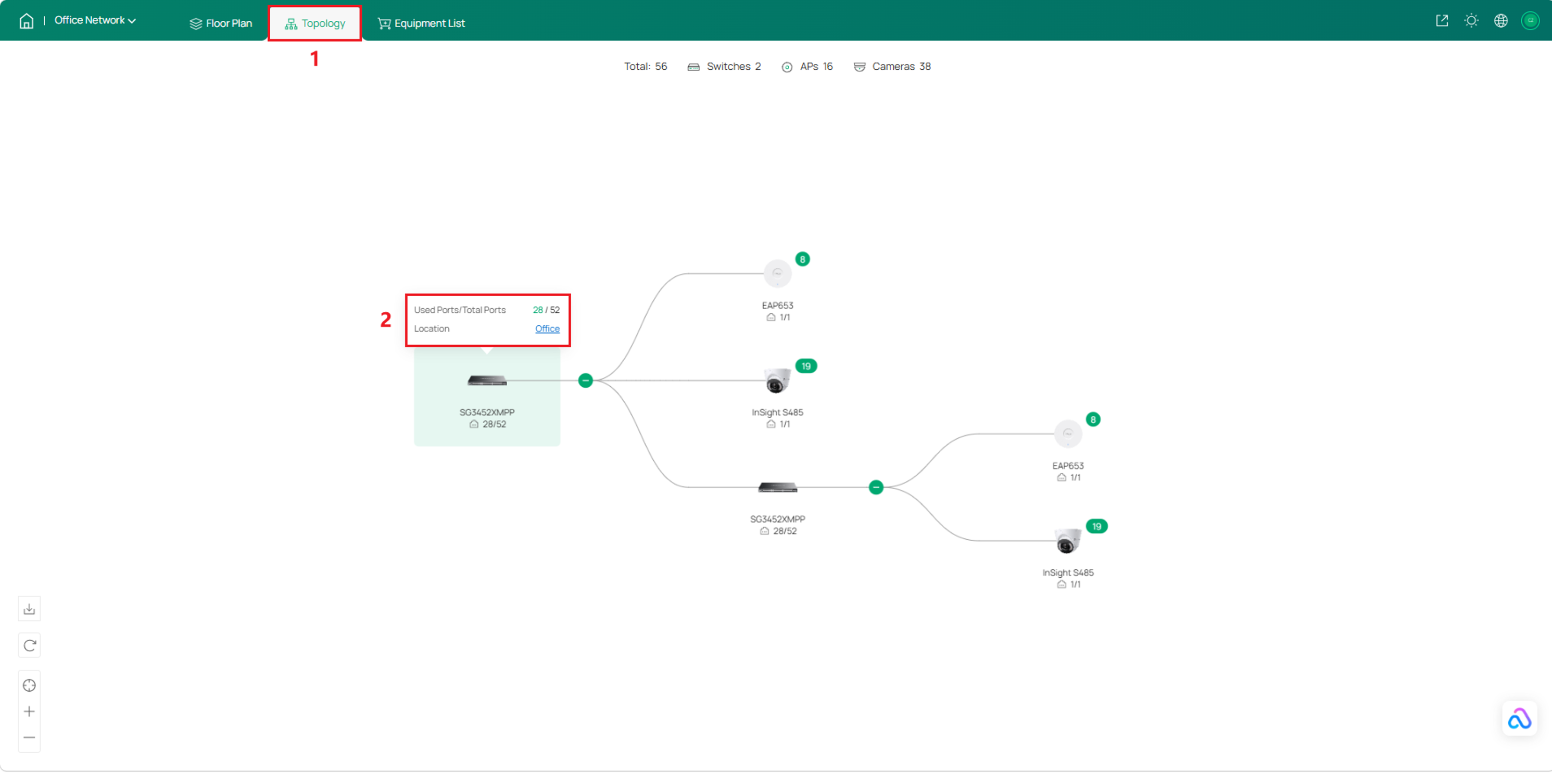Open the Office location link

(547, 329)
